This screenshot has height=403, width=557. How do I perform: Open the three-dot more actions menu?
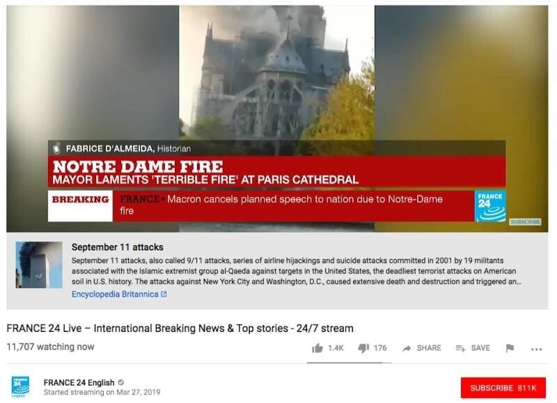(x=536, y=349)
